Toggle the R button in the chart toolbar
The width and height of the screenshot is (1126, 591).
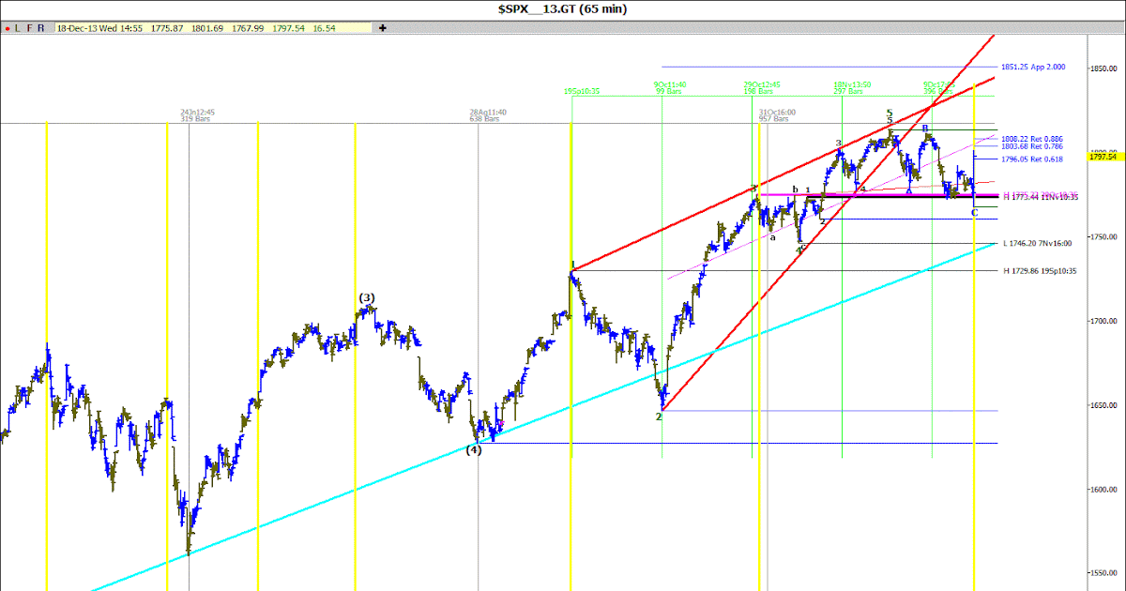point(40,28)
